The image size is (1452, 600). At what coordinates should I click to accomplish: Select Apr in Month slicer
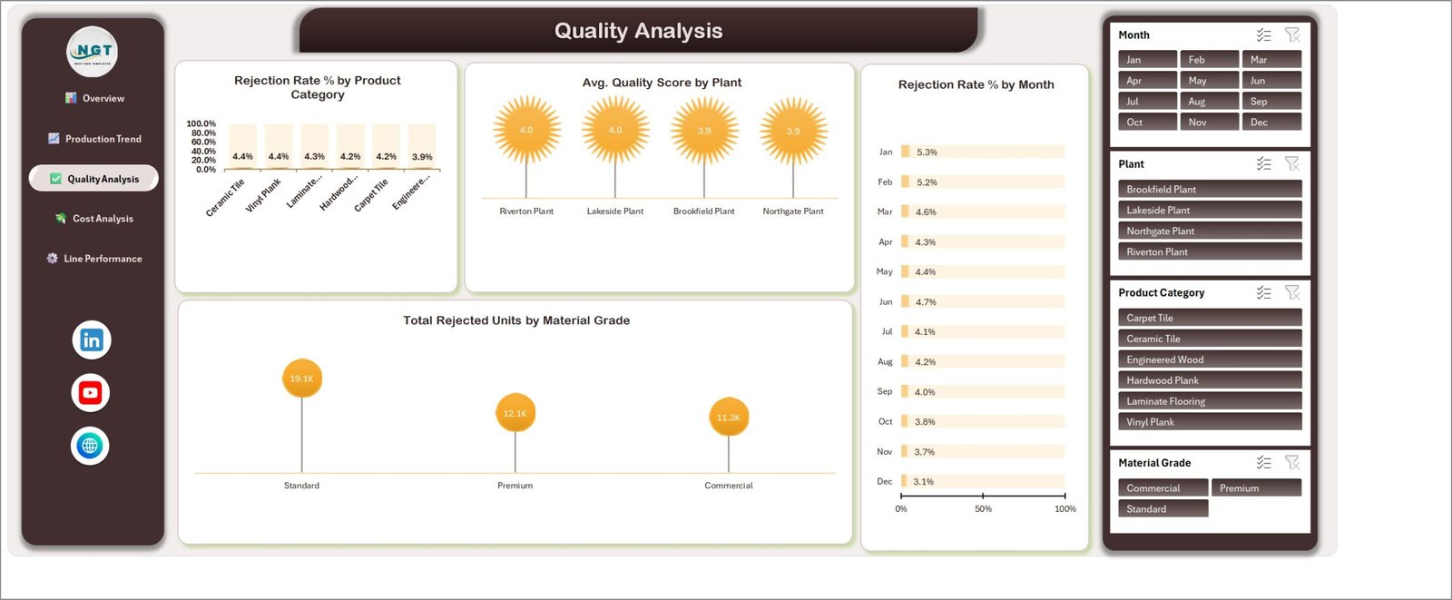(1147, 81)
